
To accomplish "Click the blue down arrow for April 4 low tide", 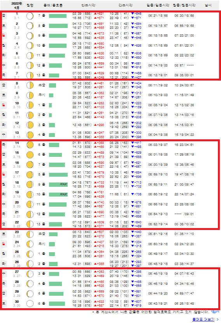I will tap(133, 46).
